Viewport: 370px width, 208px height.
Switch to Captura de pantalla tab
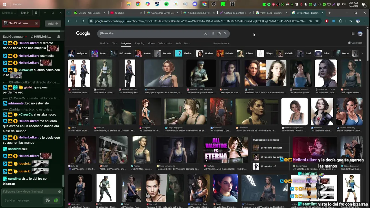pyautogui.click(x=235, y=13)
